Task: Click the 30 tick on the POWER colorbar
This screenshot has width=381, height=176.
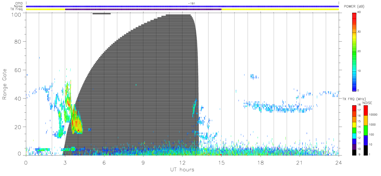Action: click(x=358, y=32)
